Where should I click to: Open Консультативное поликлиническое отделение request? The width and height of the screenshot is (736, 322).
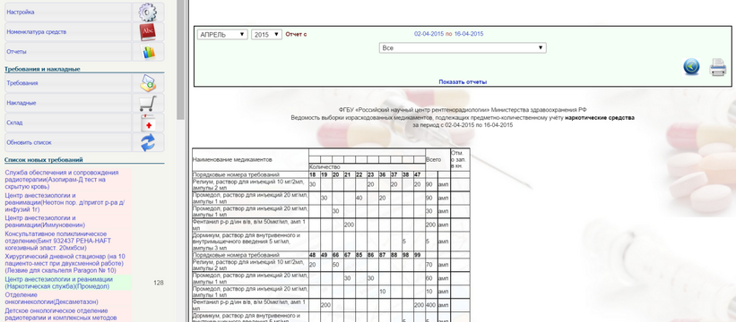[68, 241]
